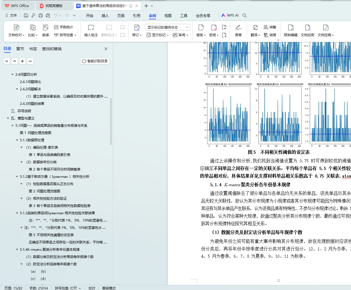Close the navigation outline pane
This screenshot has width=351, height=290.
(106, 49)
